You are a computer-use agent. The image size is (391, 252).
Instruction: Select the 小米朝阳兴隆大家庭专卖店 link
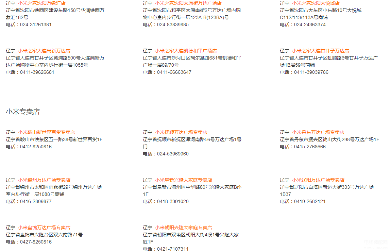coord(184,228)
